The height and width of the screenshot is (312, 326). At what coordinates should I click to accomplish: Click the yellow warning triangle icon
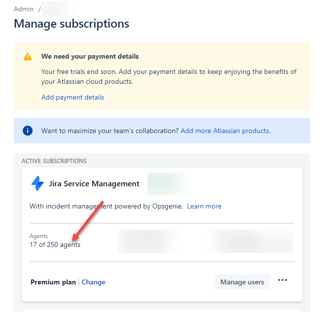28,56
